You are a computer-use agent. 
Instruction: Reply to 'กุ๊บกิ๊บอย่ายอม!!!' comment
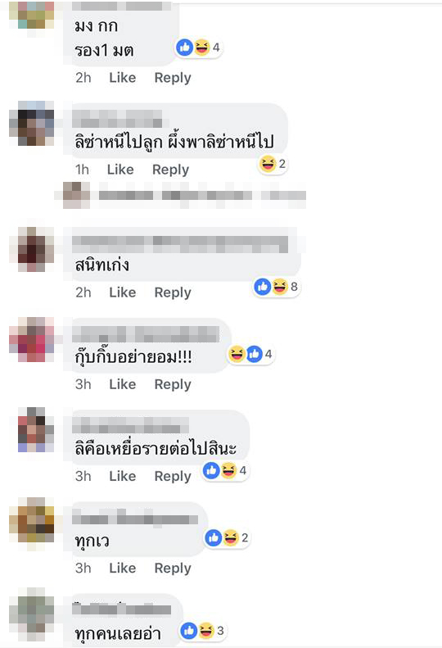pos(173,385)
